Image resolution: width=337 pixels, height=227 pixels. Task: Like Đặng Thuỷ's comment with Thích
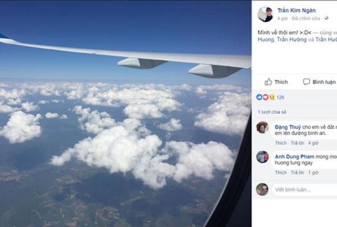click(x=281, y=143)
